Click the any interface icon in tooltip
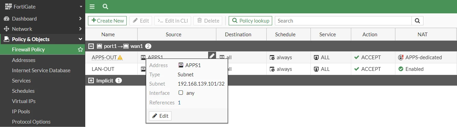Image resolution: width=457 pixels, height=127 pixels. click(181, 93)
